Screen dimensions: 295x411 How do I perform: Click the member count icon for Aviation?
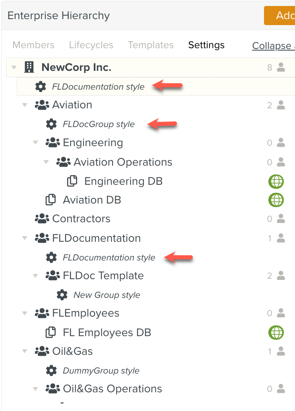click(x=281, y=105)
